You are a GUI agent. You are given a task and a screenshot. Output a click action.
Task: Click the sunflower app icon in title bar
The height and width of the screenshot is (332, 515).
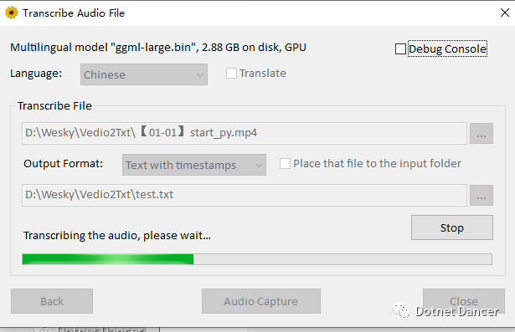12,13
